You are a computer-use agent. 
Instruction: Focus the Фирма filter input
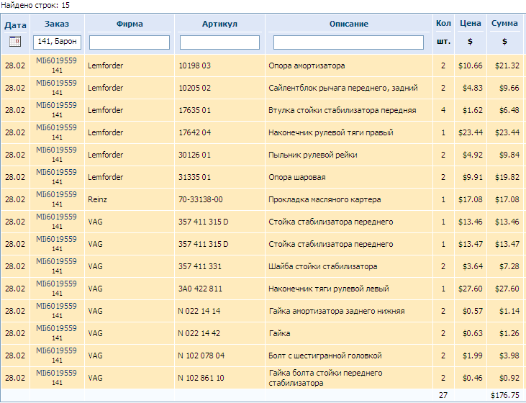[130, 42]
